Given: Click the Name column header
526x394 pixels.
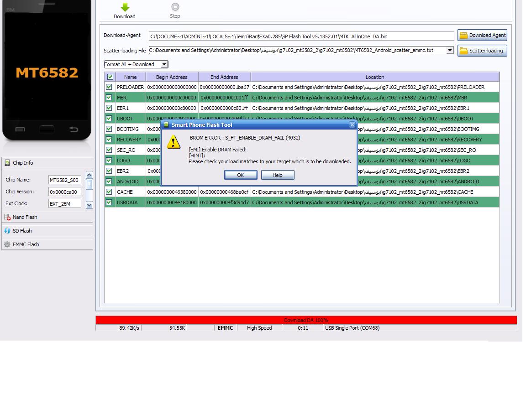Looking at the screenshot, I should 131,77.
